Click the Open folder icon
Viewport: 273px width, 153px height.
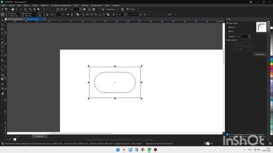coord(6,9)
